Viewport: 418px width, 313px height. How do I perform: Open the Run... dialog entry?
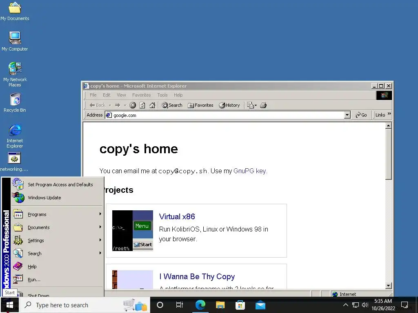tap(57, 280)
